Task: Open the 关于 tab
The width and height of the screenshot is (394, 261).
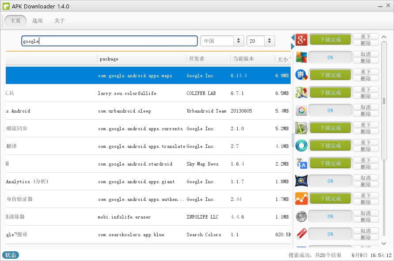Action: [x=60, y=21]
